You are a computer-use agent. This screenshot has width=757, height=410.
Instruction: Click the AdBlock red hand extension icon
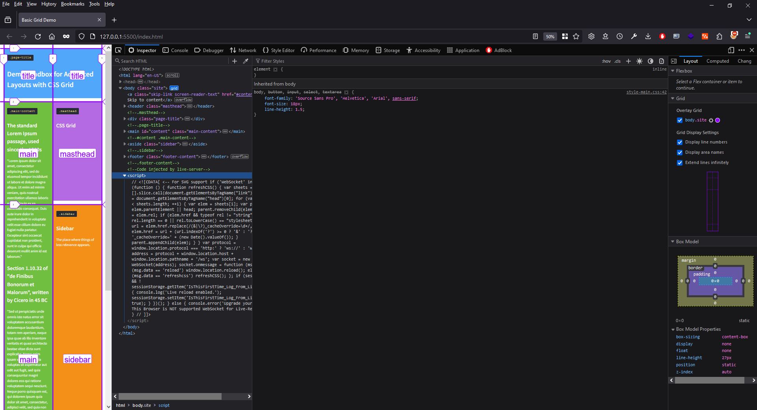[x=662, y=36]
